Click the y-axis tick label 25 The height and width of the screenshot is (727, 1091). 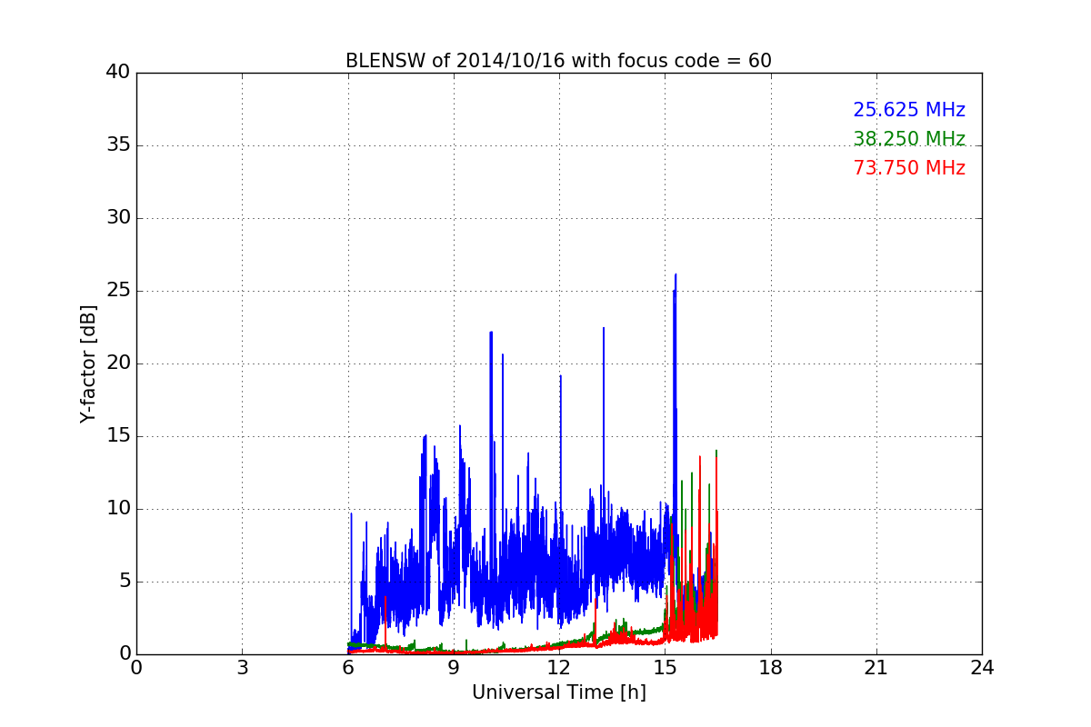(117, 291)
